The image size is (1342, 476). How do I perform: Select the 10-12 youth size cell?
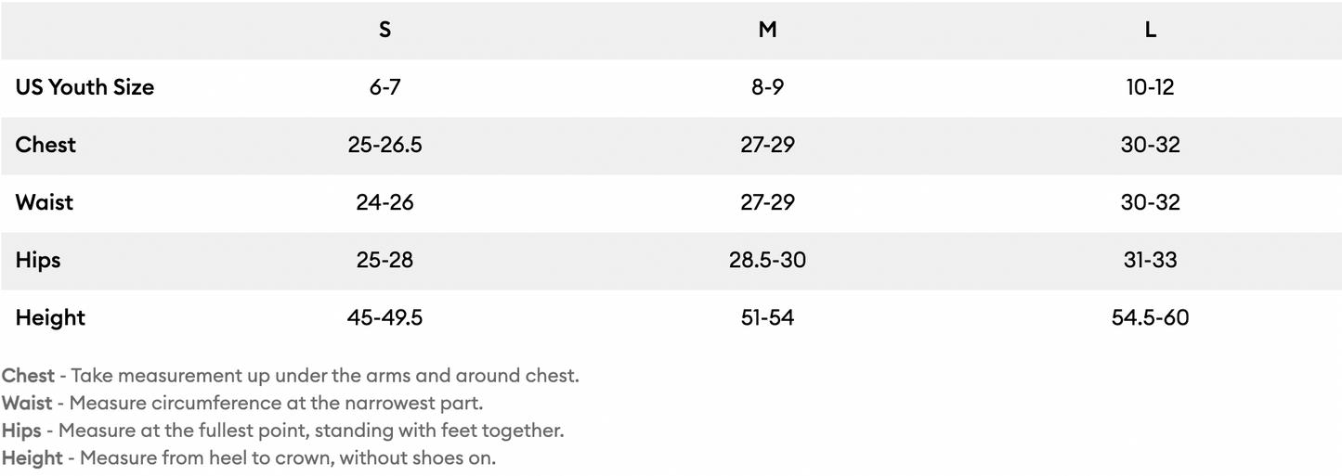pyautogui.click(x=1150, y=87)
